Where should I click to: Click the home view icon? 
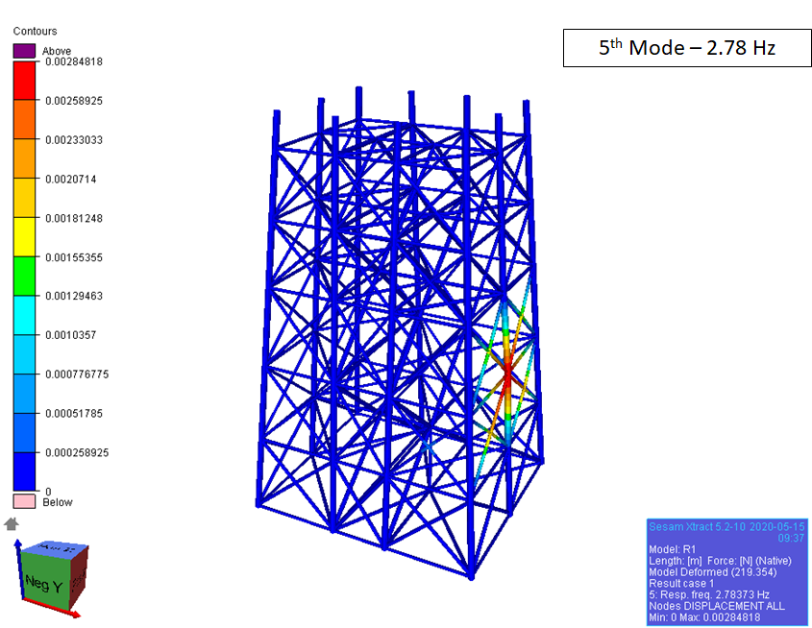coord(12,523)
